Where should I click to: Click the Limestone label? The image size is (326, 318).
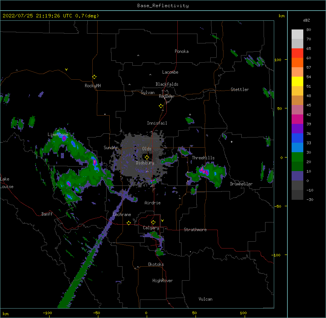pos(58,134)
